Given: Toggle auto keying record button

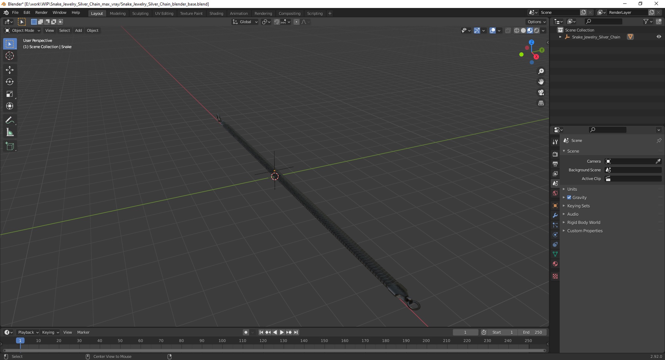Looking at the screenshot, I should [x=246, y=332].
